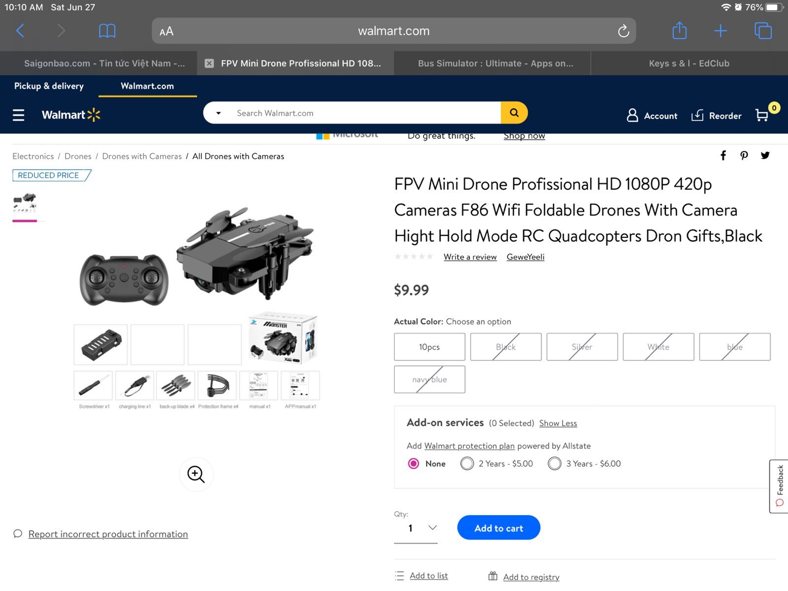Click the Add to list icon
Viewport: 788px width, 591px height.
click(399, 576)
